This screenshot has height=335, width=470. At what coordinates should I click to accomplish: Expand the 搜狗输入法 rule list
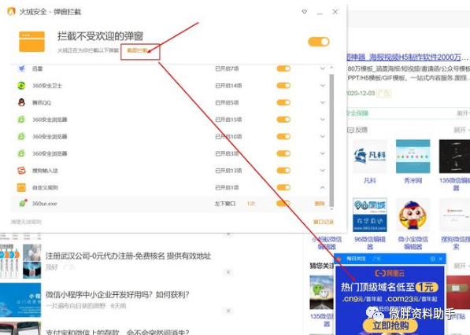323,171
